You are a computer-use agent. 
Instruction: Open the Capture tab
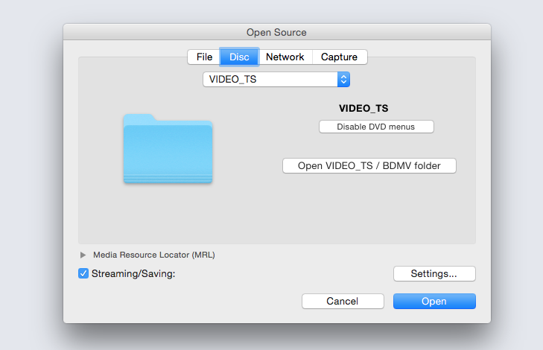[x=340, y=57]
